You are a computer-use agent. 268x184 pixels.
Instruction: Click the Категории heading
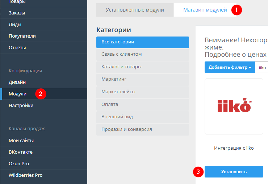114,30
